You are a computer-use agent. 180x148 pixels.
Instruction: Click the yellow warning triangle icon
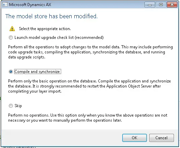point(12,29)
